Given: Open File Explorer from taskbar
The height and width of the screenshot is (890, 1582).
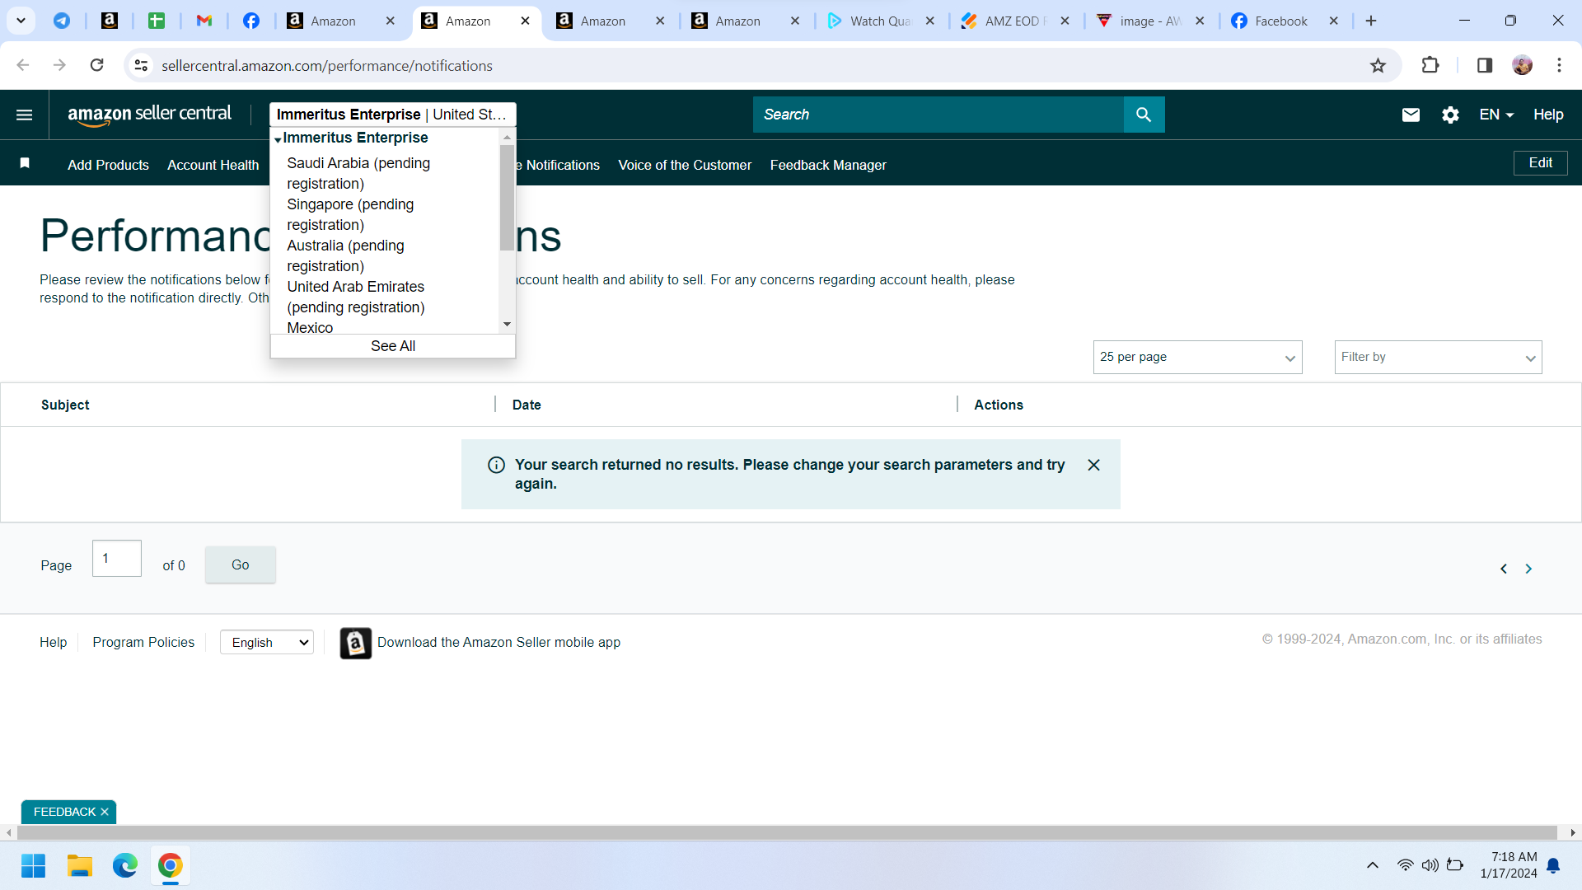Looking at the screenshot, I should click(79, 866).
